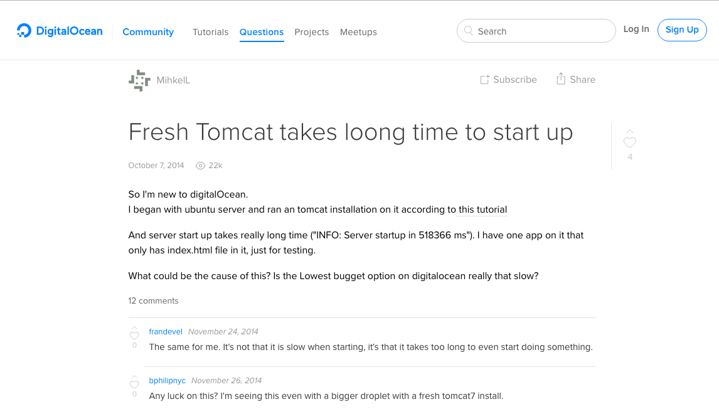The height and width of the screenshot is (414, 719).
Task: Click MihkelL's avatar image
Action: click(x=139, y=80)
